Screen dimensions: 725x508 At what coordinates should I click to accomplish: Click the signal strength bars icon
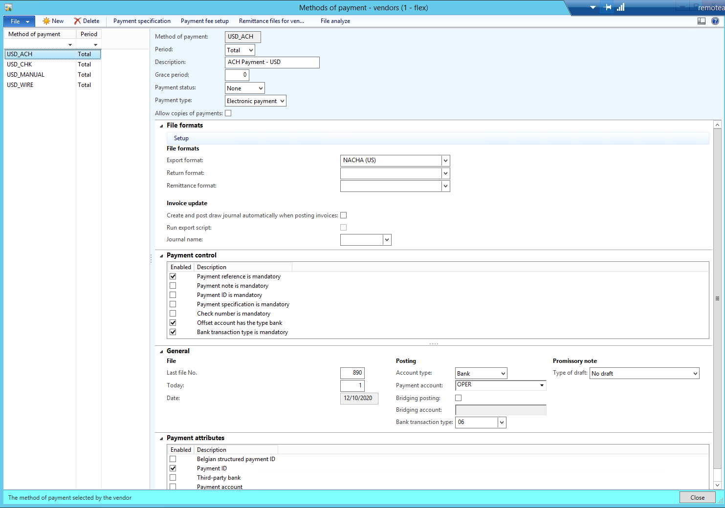tap(621, 7)
